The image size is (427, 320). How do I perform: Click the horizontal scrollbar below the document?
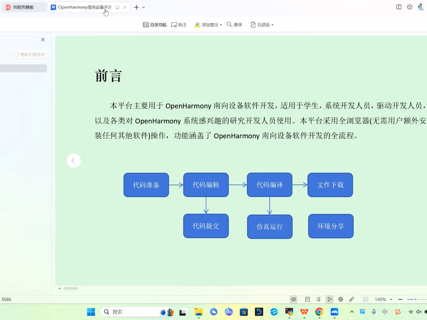pyautogui.click(x=70, y=288)
